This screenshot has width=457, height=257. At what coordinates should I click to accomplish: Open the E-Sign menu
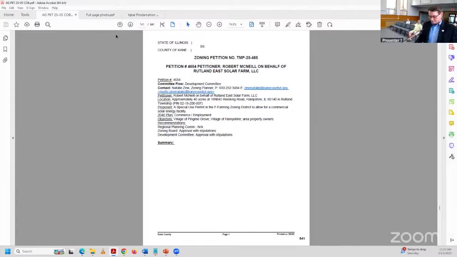(x=30, y=8)
